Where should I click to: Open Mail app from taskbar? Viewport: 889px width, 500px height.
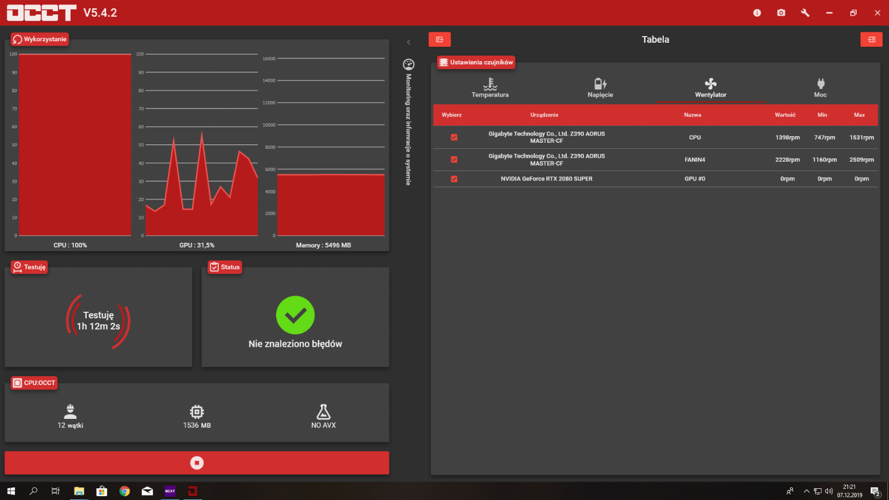coord(147,491)
